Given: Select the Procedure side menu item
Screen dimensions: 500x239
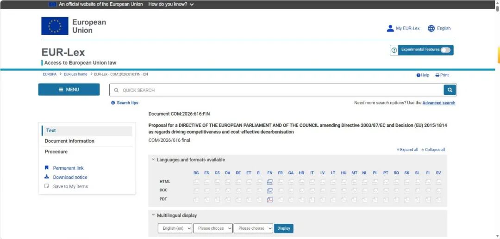Looking at the screenshot, I should coord(56,152).
